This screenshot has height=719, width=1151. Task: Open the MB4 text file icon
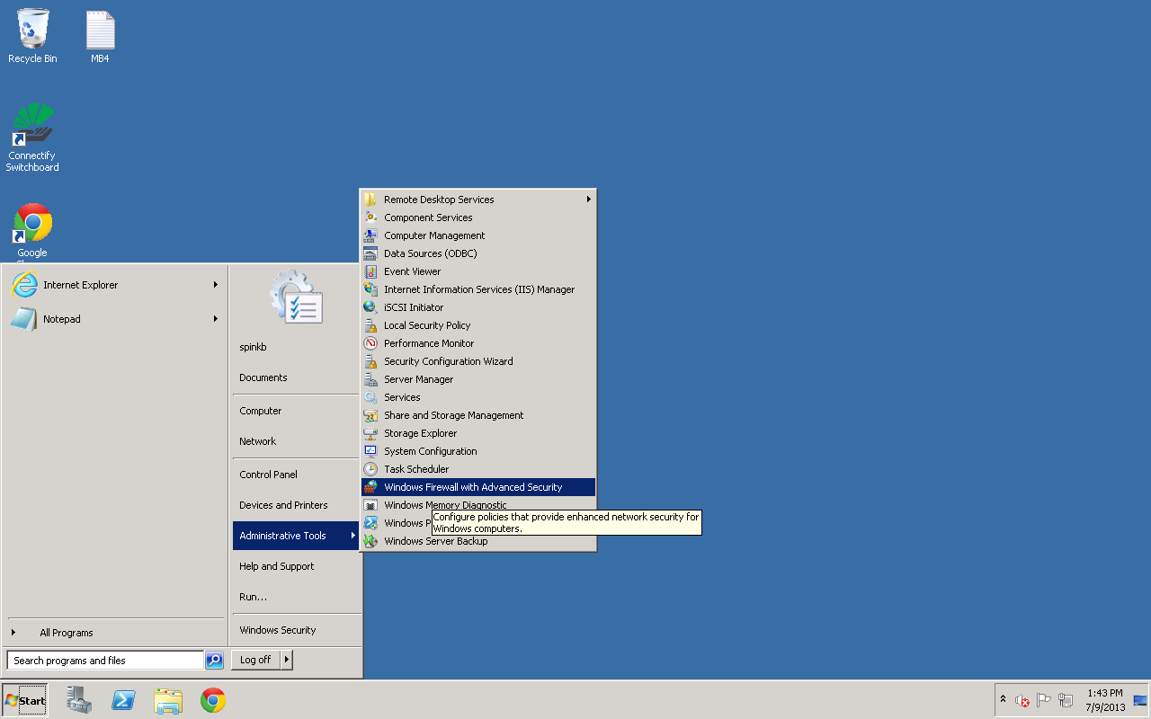click(x=100, y=36)
